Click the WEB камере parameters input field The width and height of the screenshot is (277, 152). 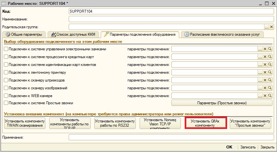[x=215, y=96]
